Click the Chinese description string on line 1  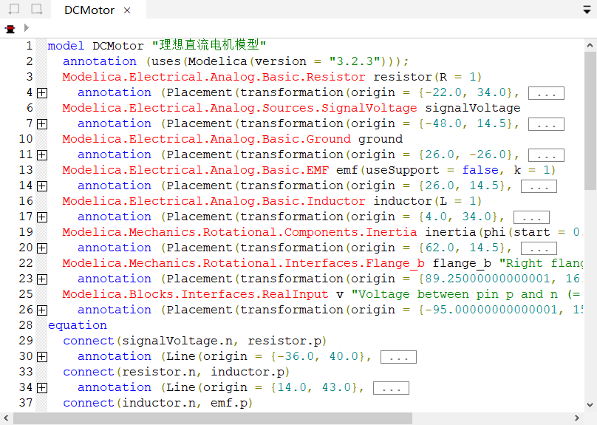[208, 45]
